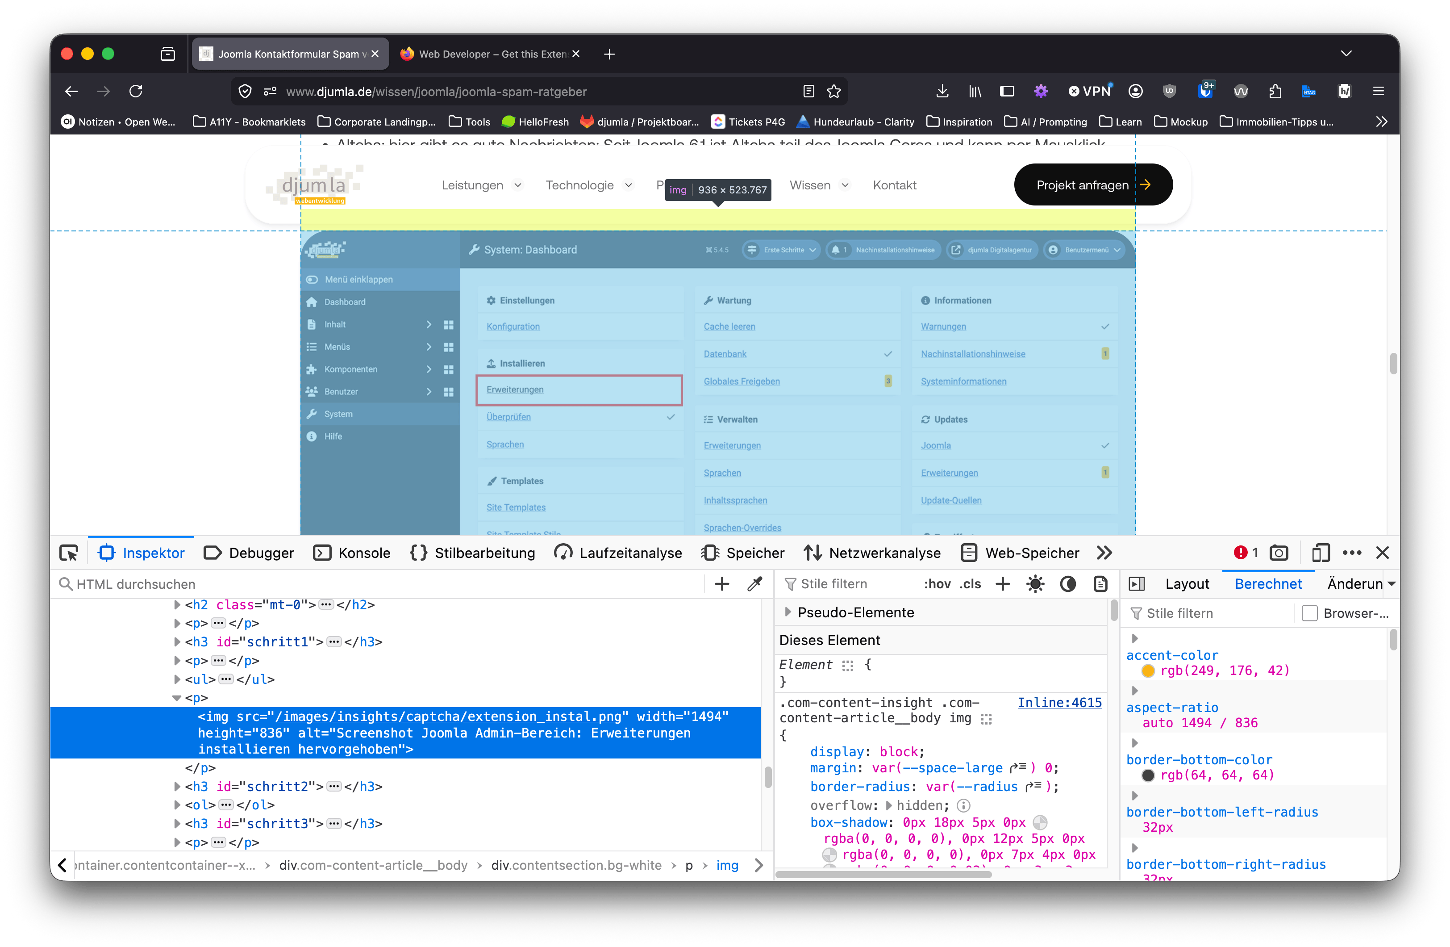Open the extensions puzzle icon
The height and width of the screenshot is (947, 1450).
coord(1275,91)
